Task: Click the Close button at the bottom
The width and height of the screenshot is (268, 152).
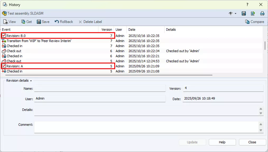Action: (x=252, y=142)
